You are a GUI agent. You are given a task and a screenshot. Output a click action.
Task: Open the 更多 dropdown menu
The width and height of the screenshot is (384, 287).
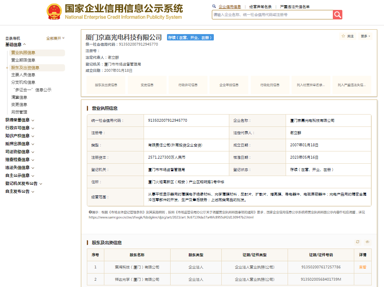365,36
